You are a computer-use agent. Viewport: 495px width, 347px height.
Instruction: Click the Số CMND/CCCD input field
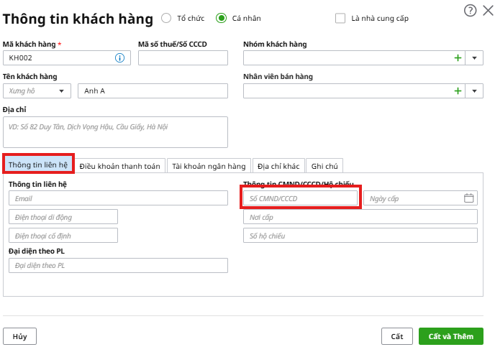[299, 198]
